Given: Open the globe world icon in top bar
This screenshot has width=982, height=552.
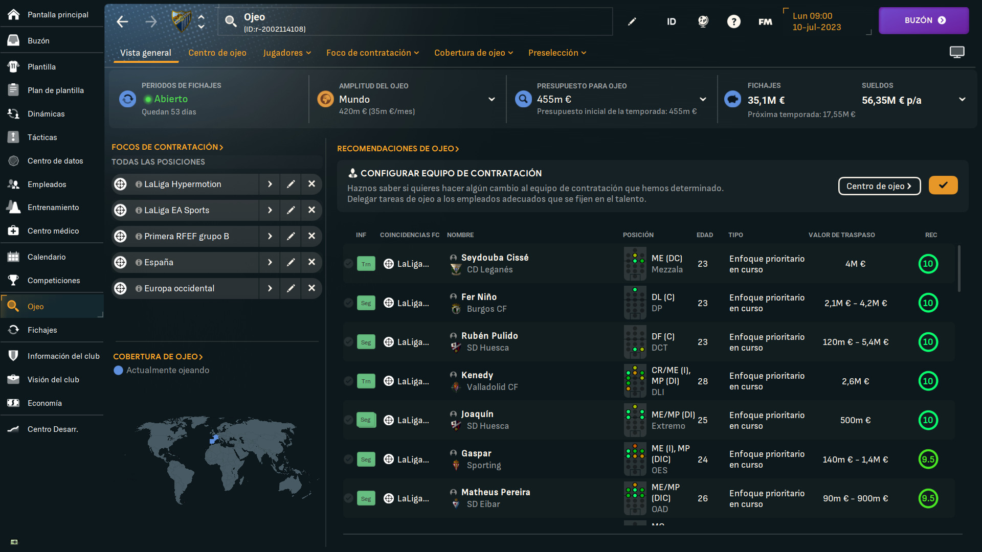Looking at the screenshot, I should pos(703,21).
